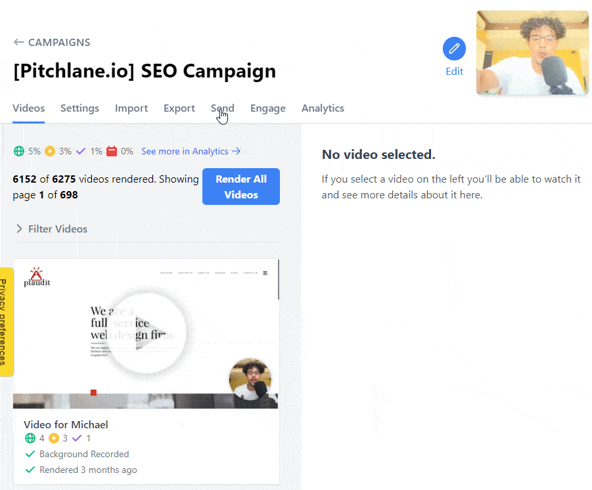
Task: Go back to Campaigns list
Action: click(52, 42)
